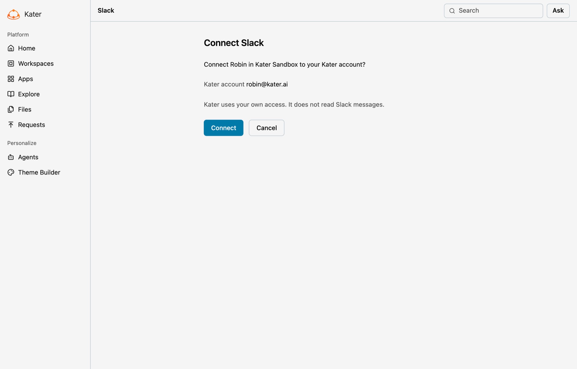Click the magnifier icon in Search
This screenshot has height=369, width=577.
click(x=452, y=11)
